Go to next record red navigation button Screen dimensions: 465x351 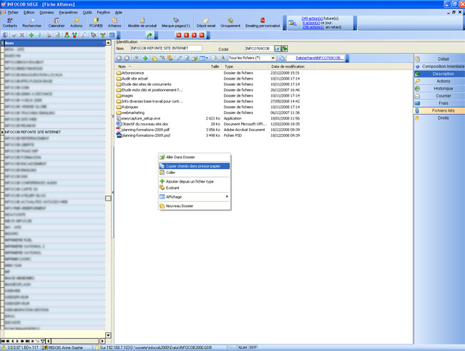click(x=195, y=35)
